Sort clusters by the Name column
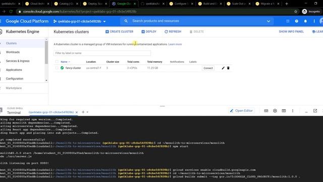Viewport: 323px width, 182px height. (65, 62)
